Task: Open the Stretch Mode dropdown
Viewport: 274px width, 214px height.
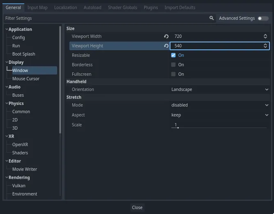Action: point(220,105)
